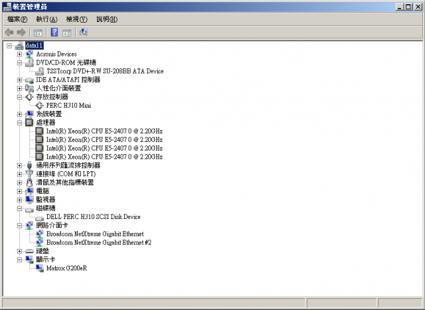Expand the 電腦 node
Image resolution: width=425 pixels, height=310 pixels.
[x=19, y=191]
